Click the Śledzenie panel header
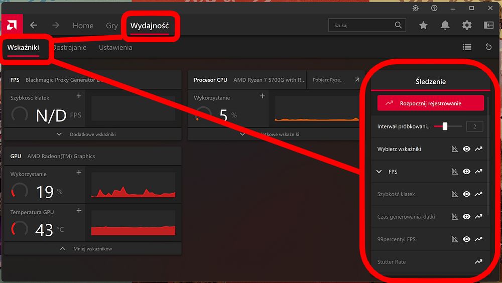 pyautogui.click(x=431, y=82)
